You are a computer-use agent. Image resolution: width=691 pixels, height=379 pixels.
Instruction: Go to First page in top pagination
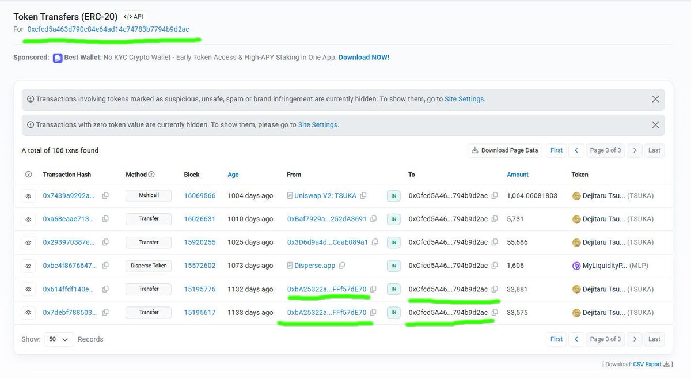[x=556, y=150]
